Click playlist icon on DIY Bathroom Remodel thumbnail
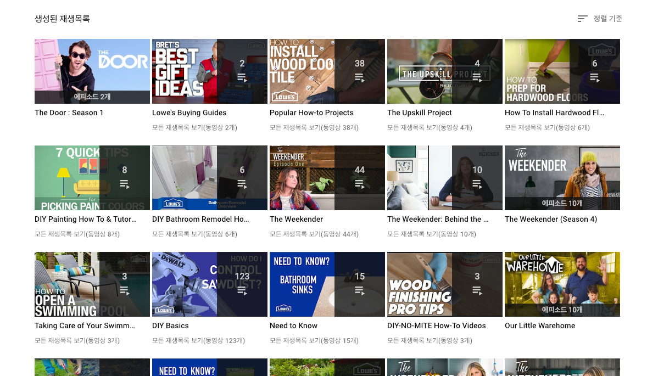Viewport: 658px width, 376px height. [242, 184]
